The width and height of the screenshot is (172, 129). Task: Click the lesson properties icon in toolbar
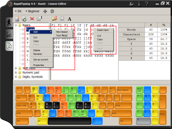click(x=39, y=19)
